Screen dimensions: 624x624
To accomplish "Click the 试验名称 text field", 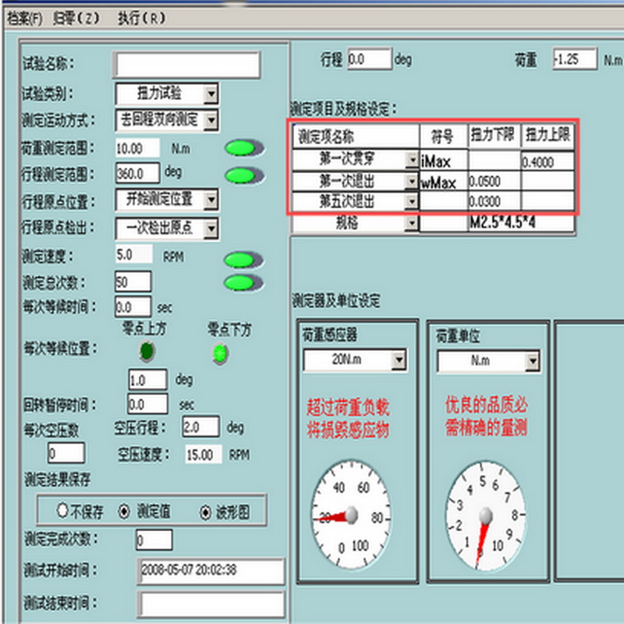I will (x=186, y=66).
